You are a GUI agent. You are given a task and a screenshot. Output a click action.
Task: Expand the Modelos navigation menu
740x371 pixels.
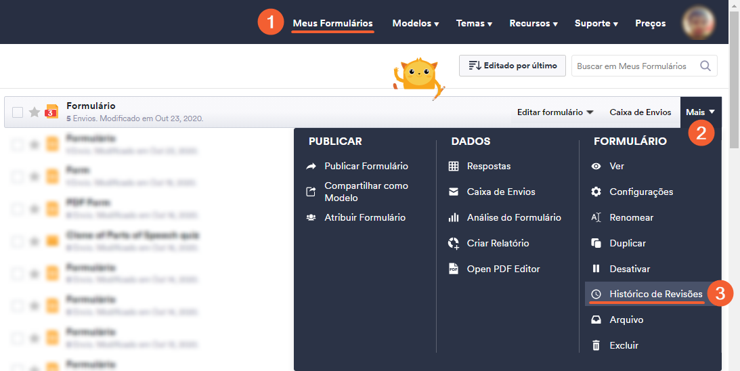pyautogui.click(x=415, y=23)
